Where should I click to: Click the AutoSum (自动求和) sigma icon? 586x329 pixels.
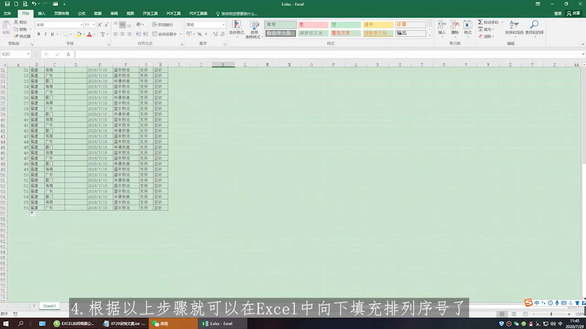point(480,22)
